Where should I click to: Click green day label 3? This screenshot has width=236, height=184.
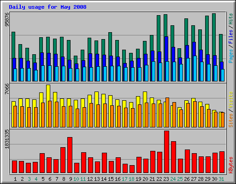click(29, 179)
